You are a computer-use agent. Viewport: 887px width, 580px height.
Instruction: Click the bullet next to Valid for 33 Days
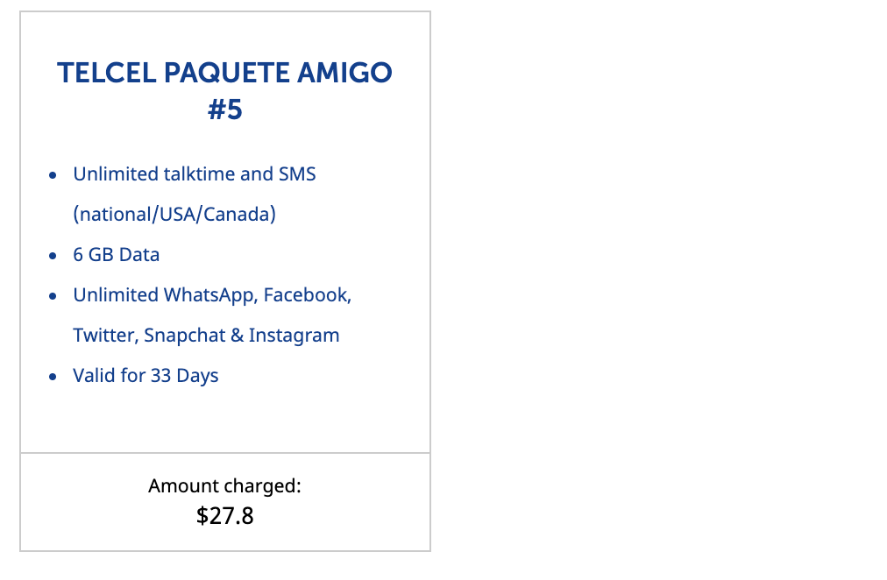53,377
